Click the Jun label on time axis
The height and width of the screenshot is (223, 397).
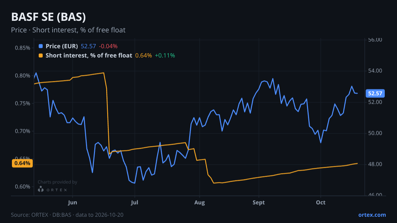[x=72, y=202]
